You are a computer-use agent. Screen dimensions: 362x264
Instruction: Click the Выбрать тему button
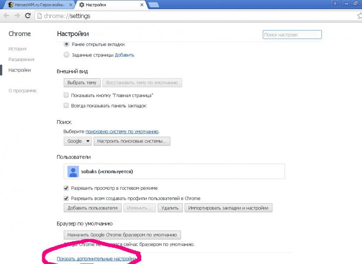click(x=82, y=83)
